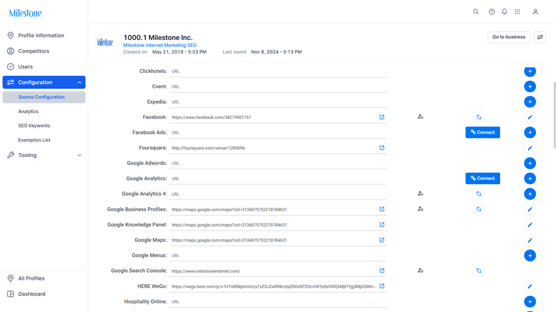Click the Expedia URL input field
The height and width of the screenshot is (312, 556).
(x=278, y=102)
